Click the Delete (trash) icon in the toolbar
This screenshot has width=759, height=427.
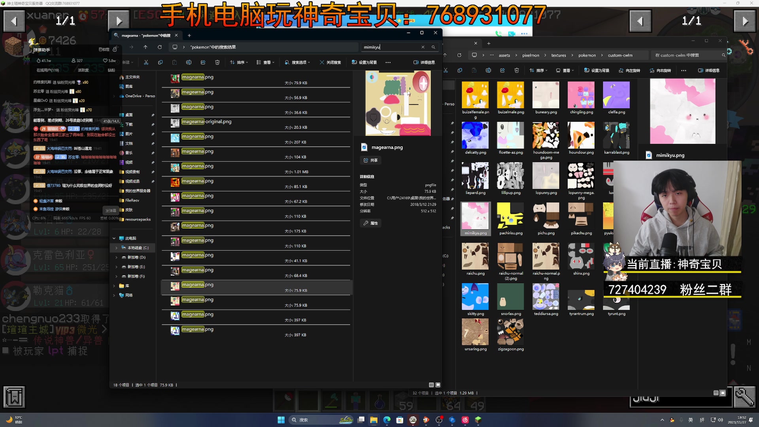[x=217, y=62]
